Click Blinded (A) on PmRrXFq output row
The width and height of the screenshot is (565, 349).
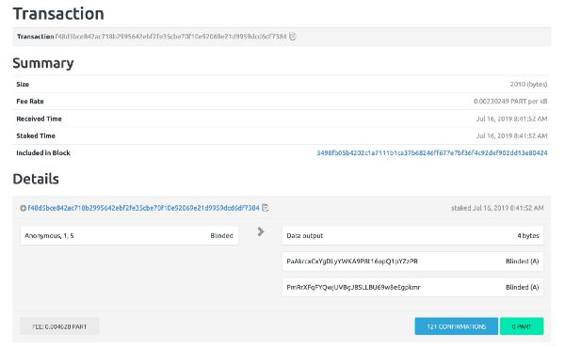pos(522,287)
